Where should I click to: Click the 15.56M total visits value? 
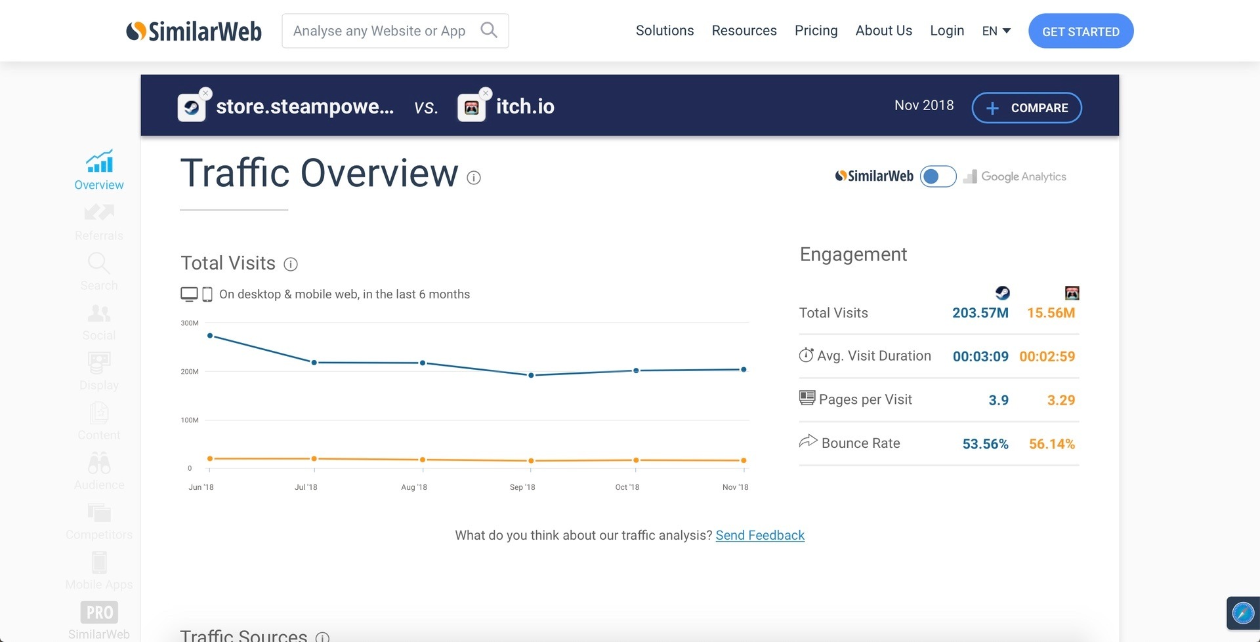point(1051,313)
